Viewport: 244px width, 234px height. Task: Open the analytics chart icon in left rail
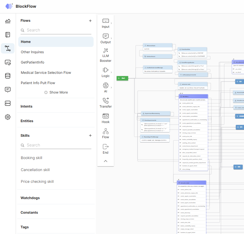point(8,21)
